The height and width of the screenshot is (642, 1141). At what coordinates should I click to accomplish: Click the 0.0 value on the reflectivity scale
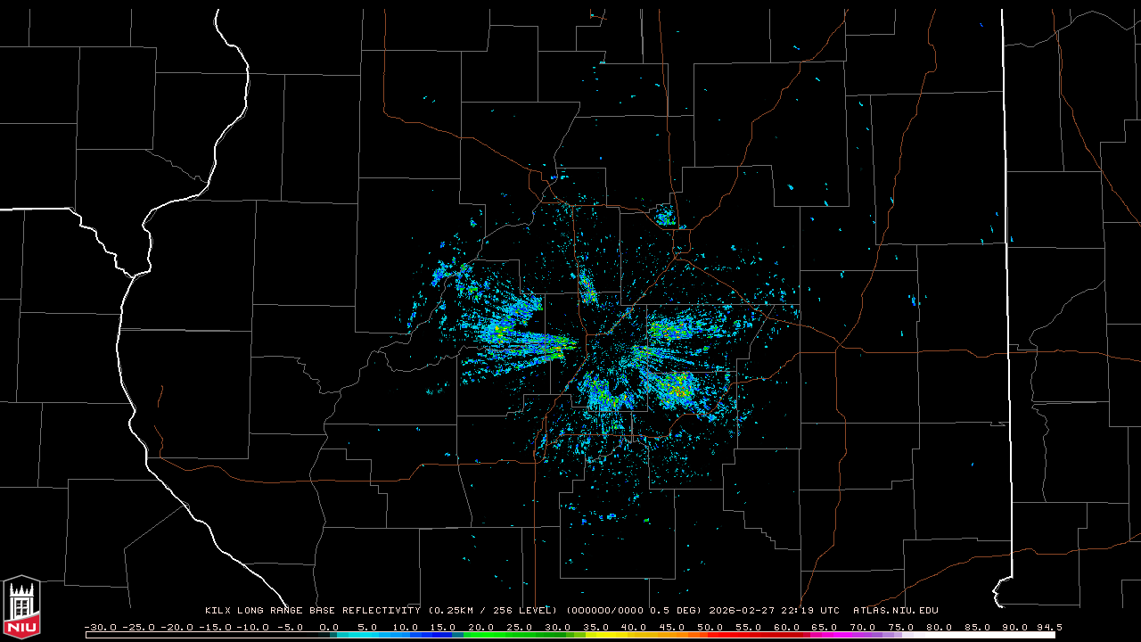click(329, 627)
